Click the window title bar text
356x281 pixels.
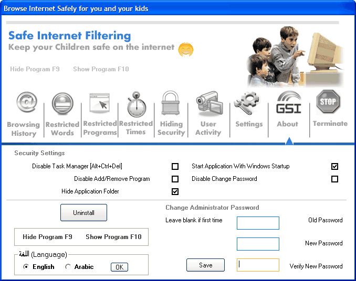76,8
